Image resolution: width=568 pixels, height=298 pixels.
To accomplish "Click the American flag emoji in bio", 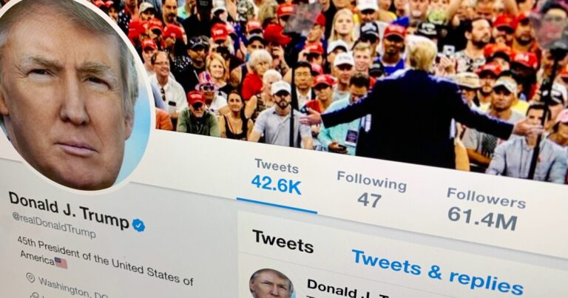I will (61, 263).
